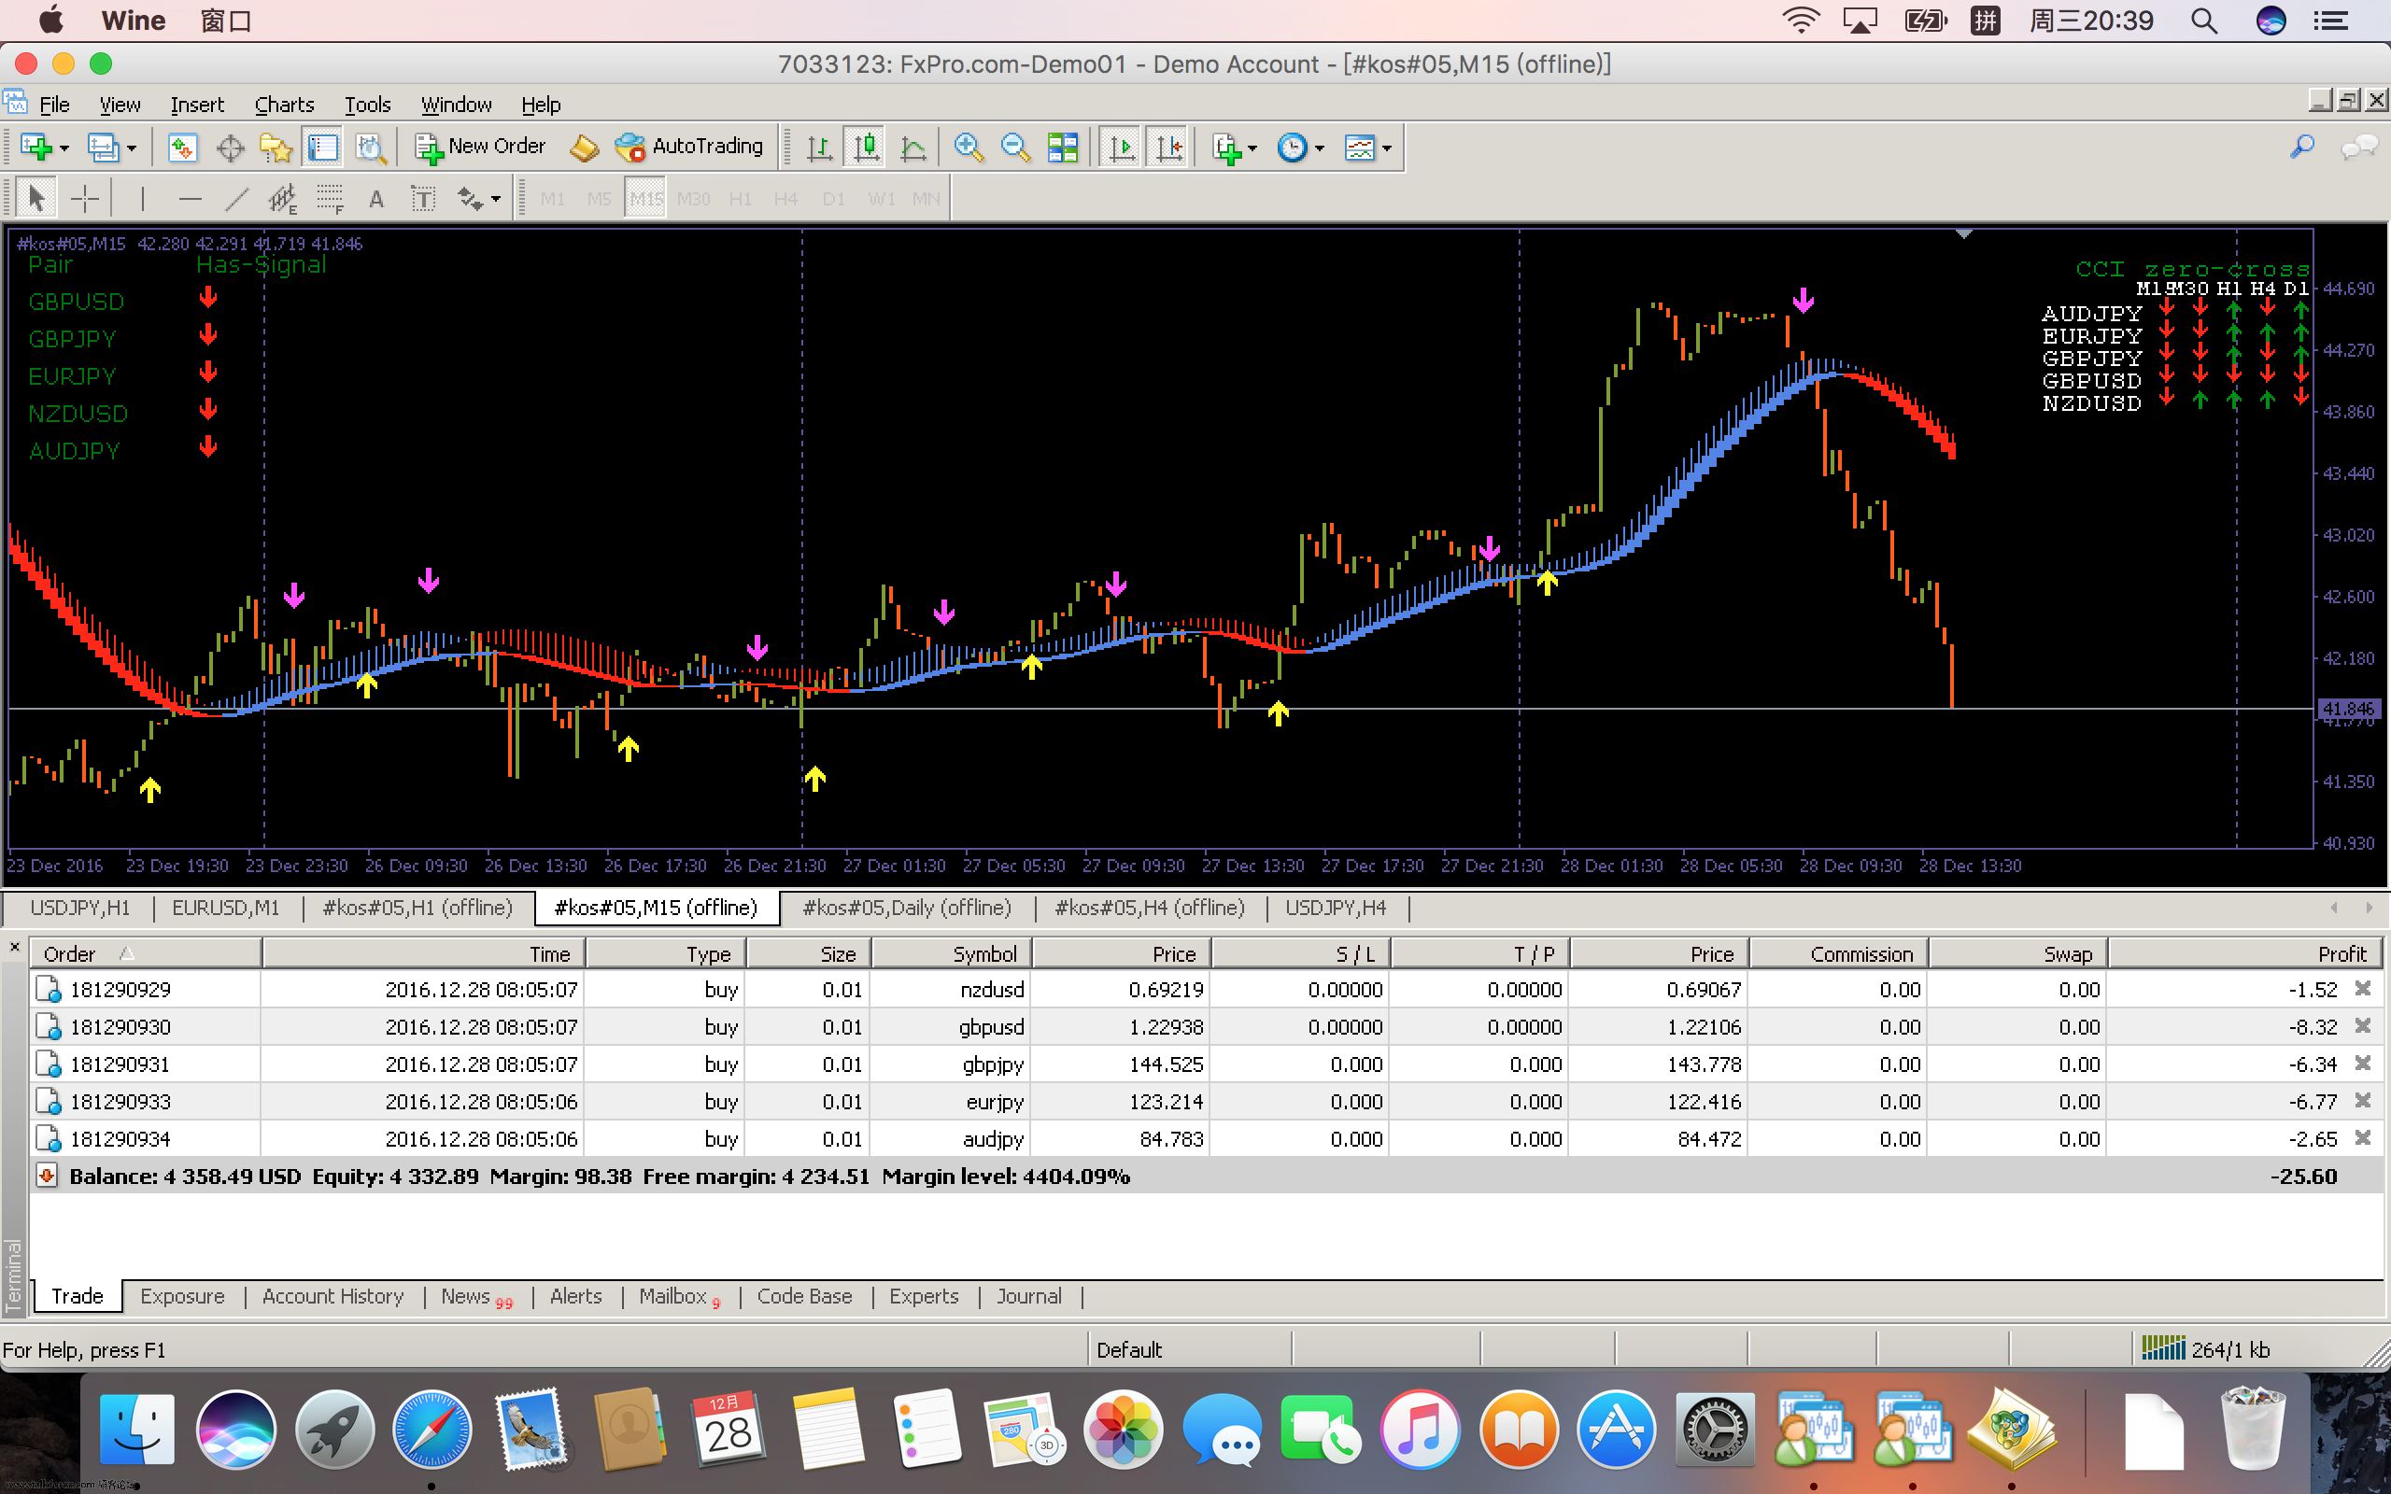Expand the Templates dropdown arrow
The height and width of the screenshot is (1494, 2391).
click(1387, 148)
